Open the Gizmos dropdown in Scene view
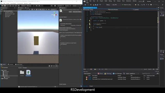Image resolution: width=165 pixels, height=93 pixels. click(54, 10)
